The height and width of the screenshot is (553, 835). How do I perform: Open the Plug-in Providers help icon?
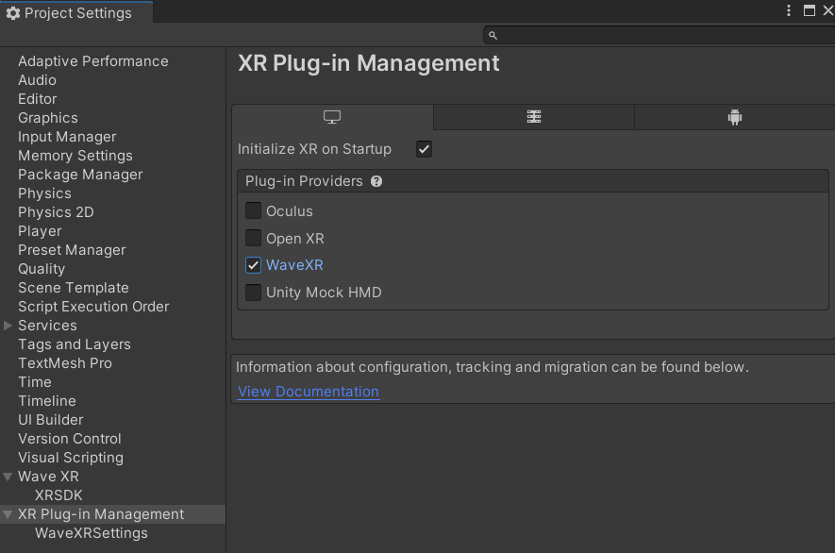click(376, 180)
